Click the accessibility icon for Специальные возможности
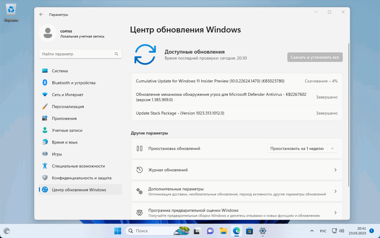Viewport: 380px width, 238px height. [x=45, y=166]
